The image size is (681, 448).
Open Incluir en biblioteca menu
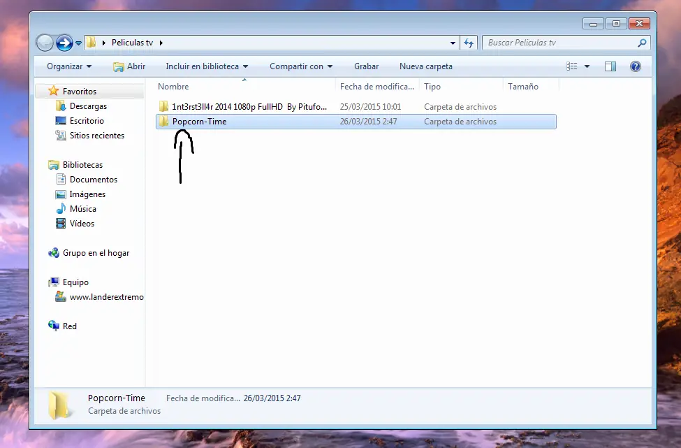(x=207, y=66)
